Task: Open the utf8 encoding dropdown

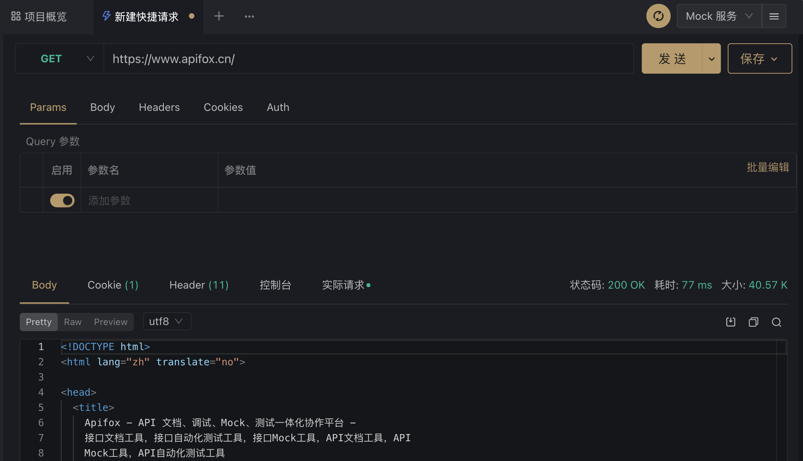Action: tap(167, 321)
